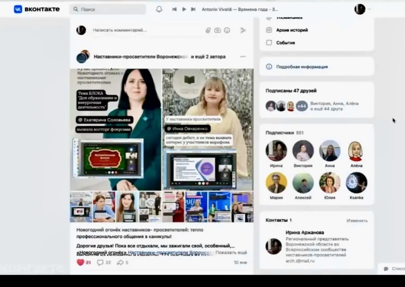This screenshot has height=287, width=405.
Task: Go to the previous audio track
Action: tap(175, 9)
